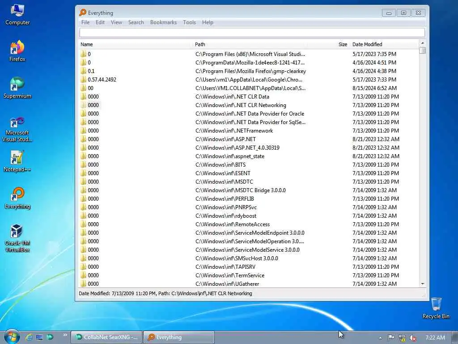Click path C:\Windows\inf\ASP.NET_4.0.30319

[237, 147]
